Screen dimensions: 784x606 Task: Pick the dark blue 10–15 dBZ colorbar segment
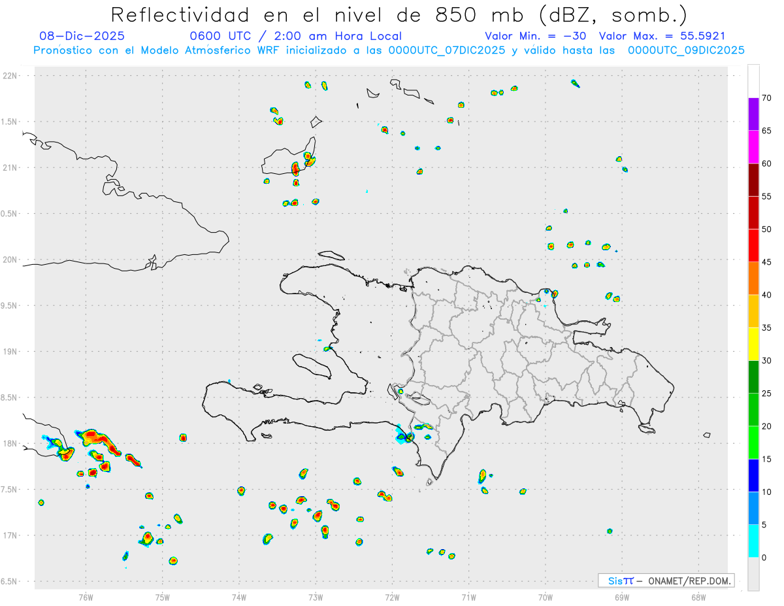(753, 476)
